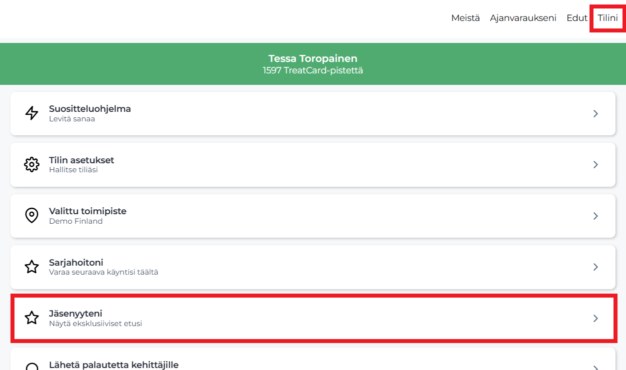Click the lightning bolt icon for Suositteluohjelma
The width and height of the screenshot is (626, 370).
(31, 113)
